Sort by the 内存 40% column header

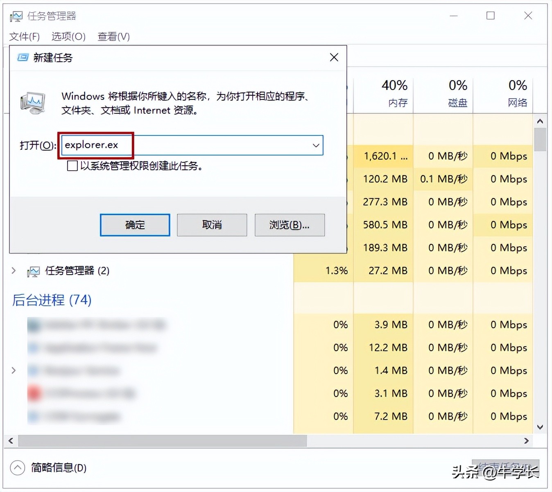click(x=383, y=93)
